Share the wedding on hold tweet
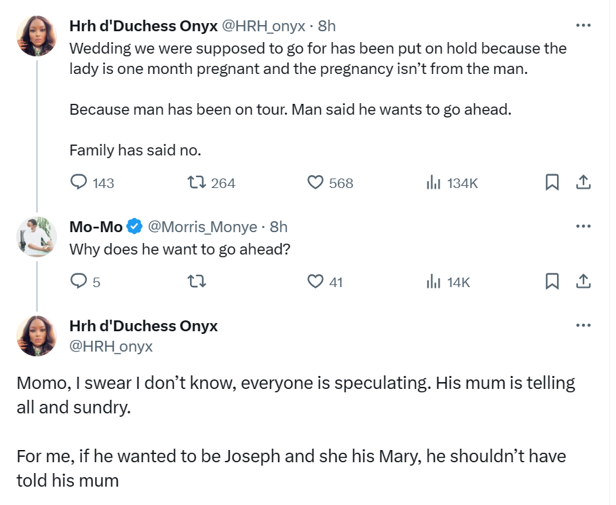 click(x=583, y=183)
